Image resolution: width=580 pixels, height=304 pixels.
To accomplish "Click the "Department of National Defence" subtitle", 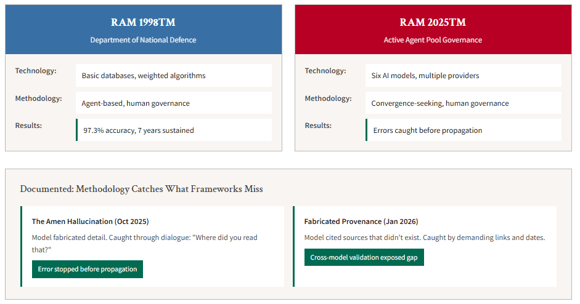I will [143, 40].
